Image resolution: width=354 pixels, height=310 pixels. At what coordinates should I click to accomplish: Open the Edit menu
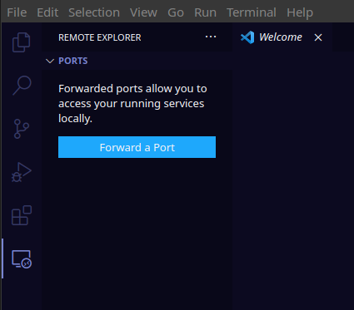point(47,12)
